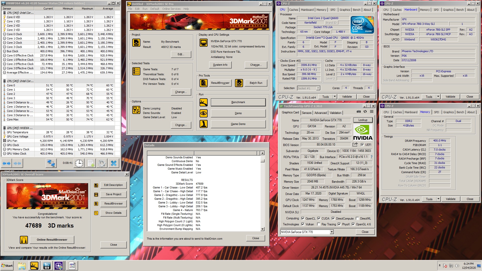Toggle the DirectCompute checkbox
The height and width of the screenshot is (271, 482).
coord(333,219)
